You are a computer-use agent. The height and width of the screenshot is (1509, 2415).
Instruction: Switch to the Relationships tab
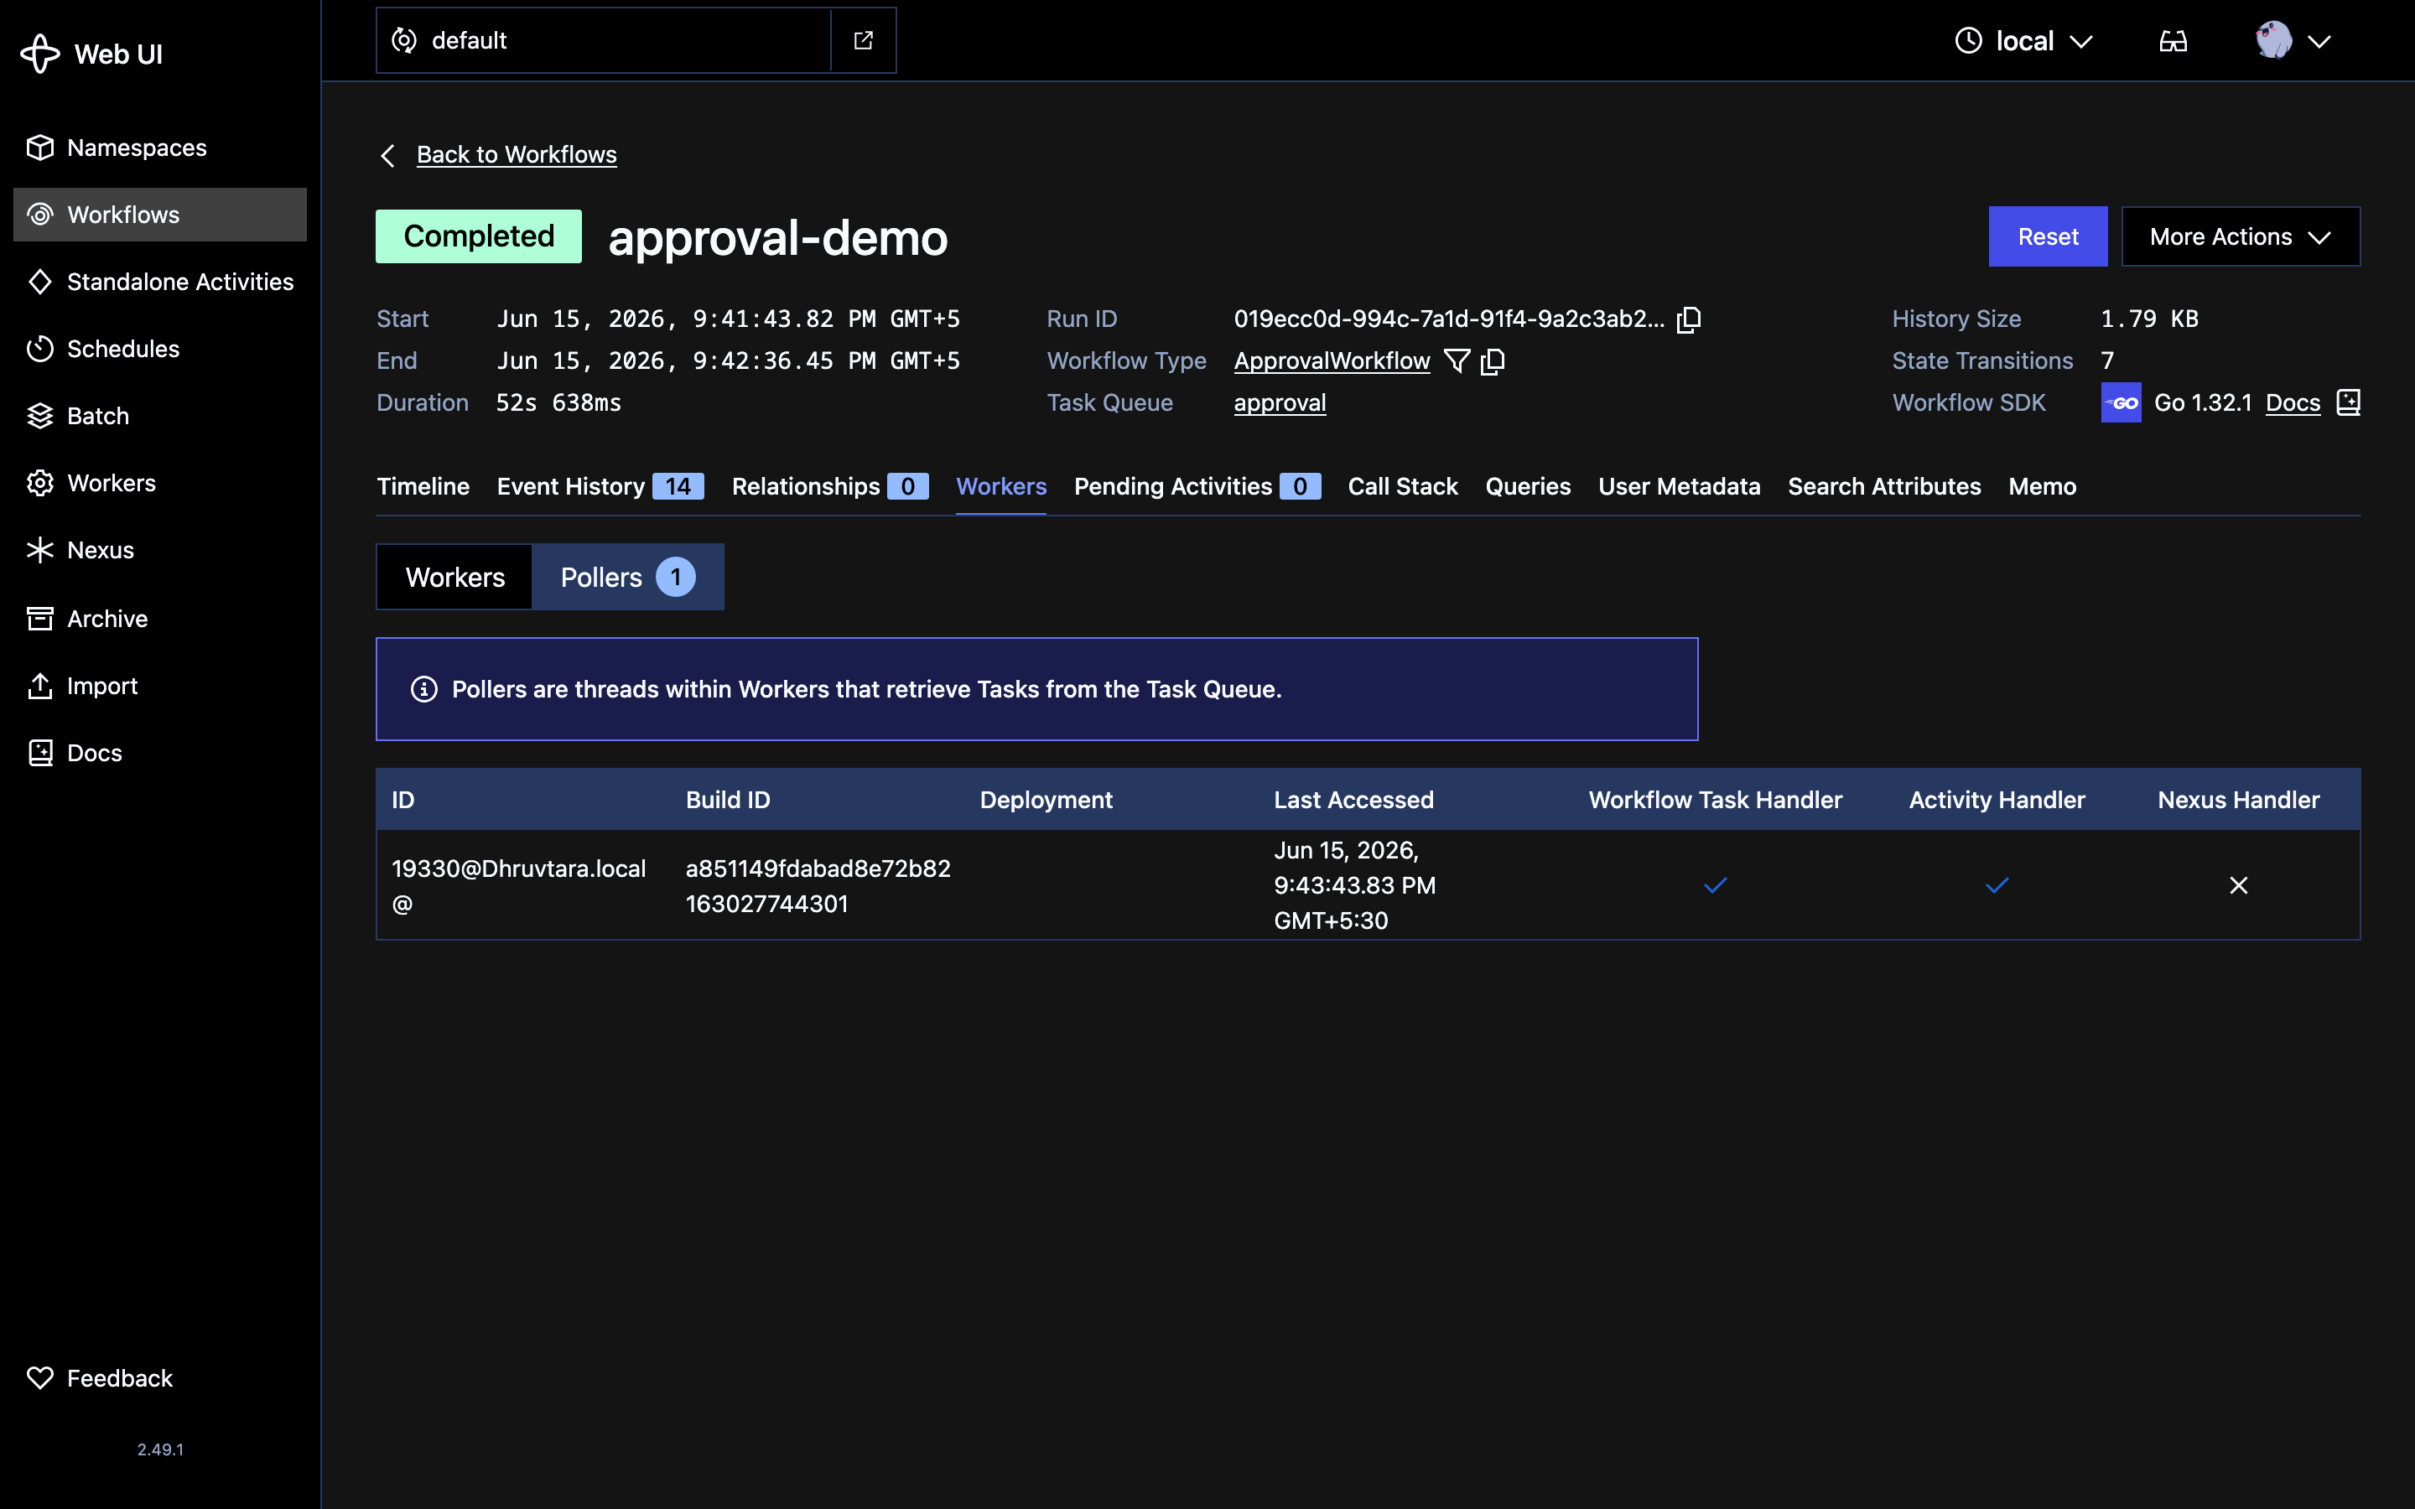[x=829, y=486]
